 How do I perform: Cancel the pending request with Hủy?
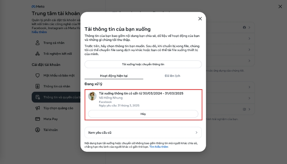[143, 114]
